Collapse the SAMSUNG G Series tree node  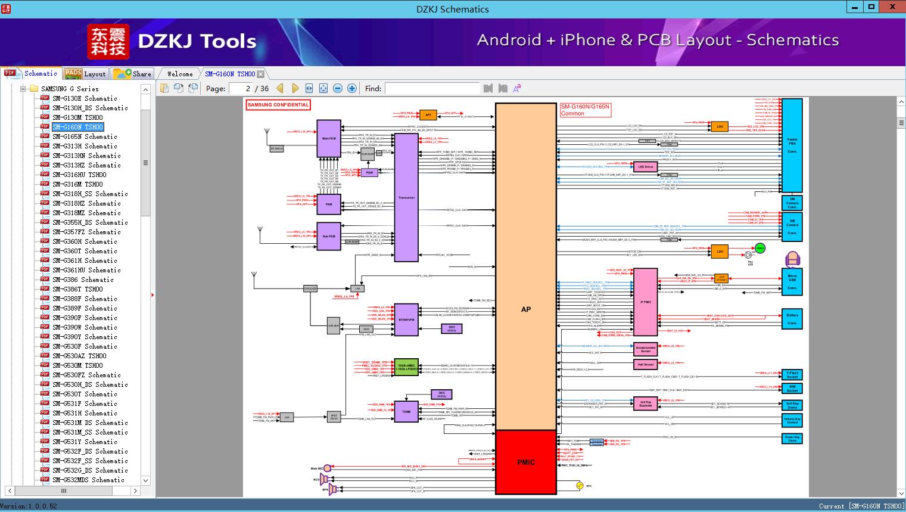23,89
